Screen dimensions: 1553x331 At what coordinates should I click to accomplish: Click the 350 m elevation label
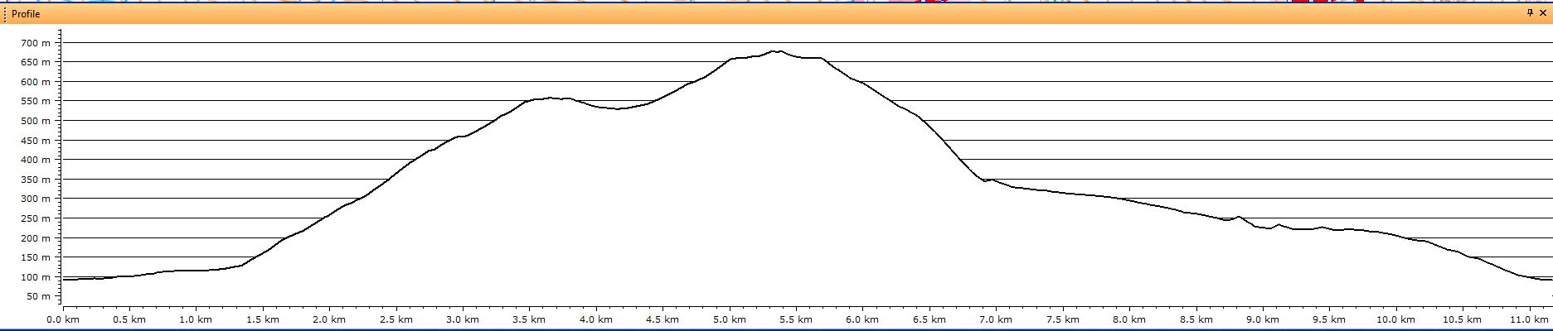pyautogui.click(x=35, y=180)
